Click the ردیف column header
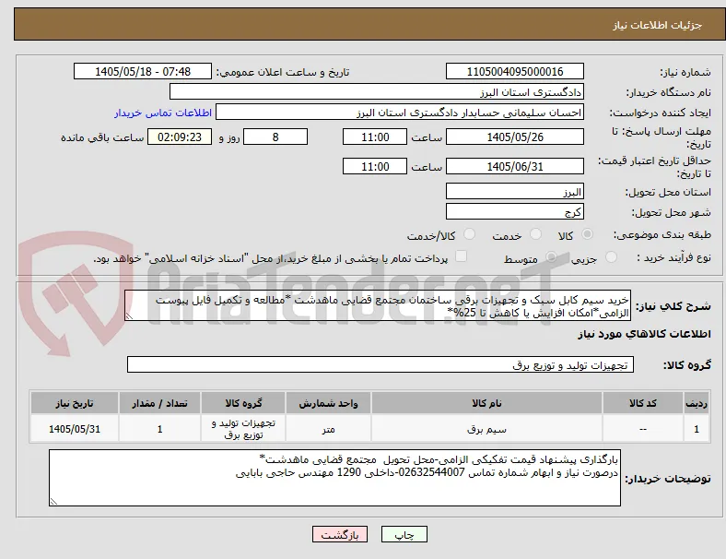The image size is (726, 559). tap(697, 403)
